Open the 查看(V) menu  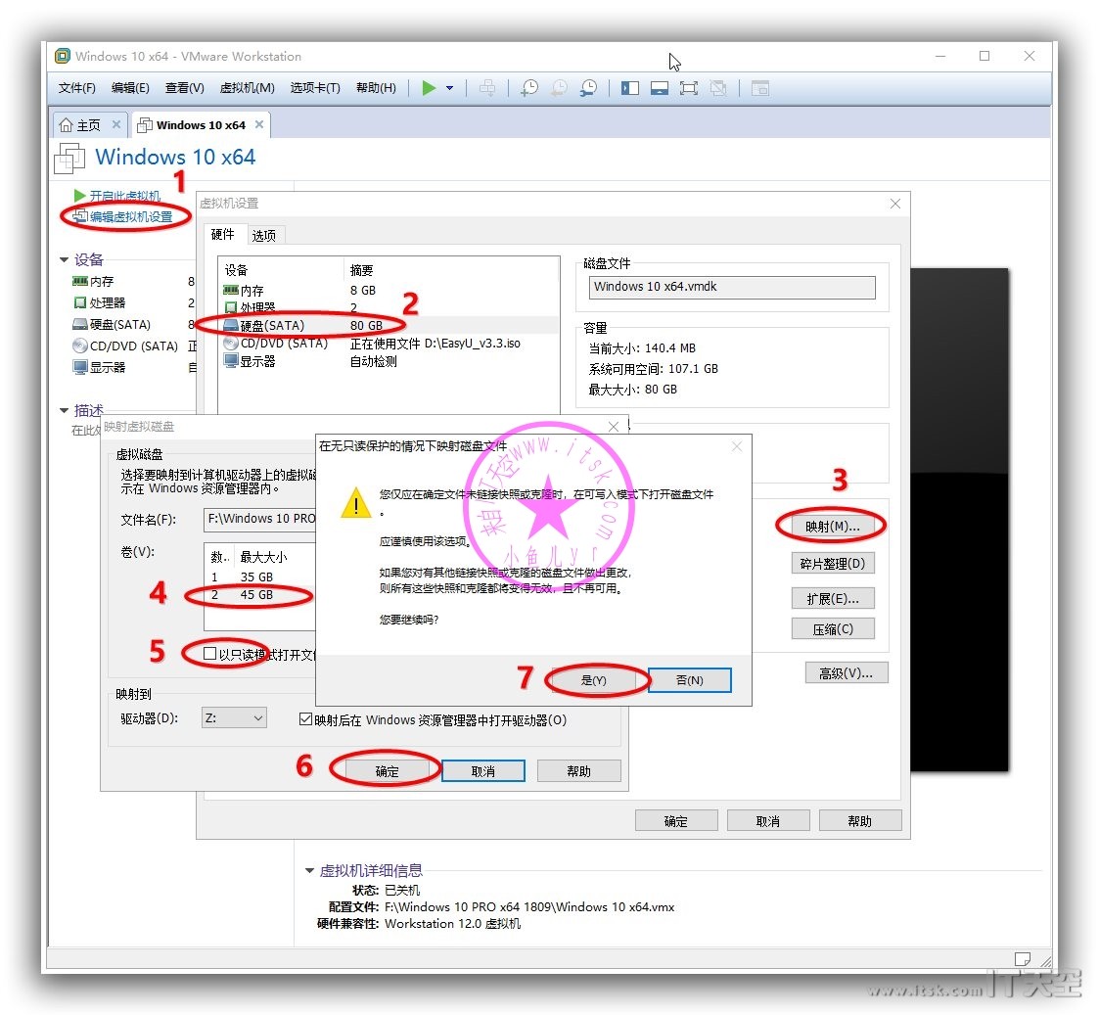[184, 88]
